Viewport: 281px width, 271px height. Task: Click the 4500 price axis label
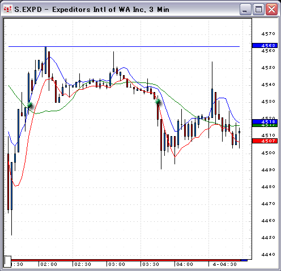tap(269, 153)
